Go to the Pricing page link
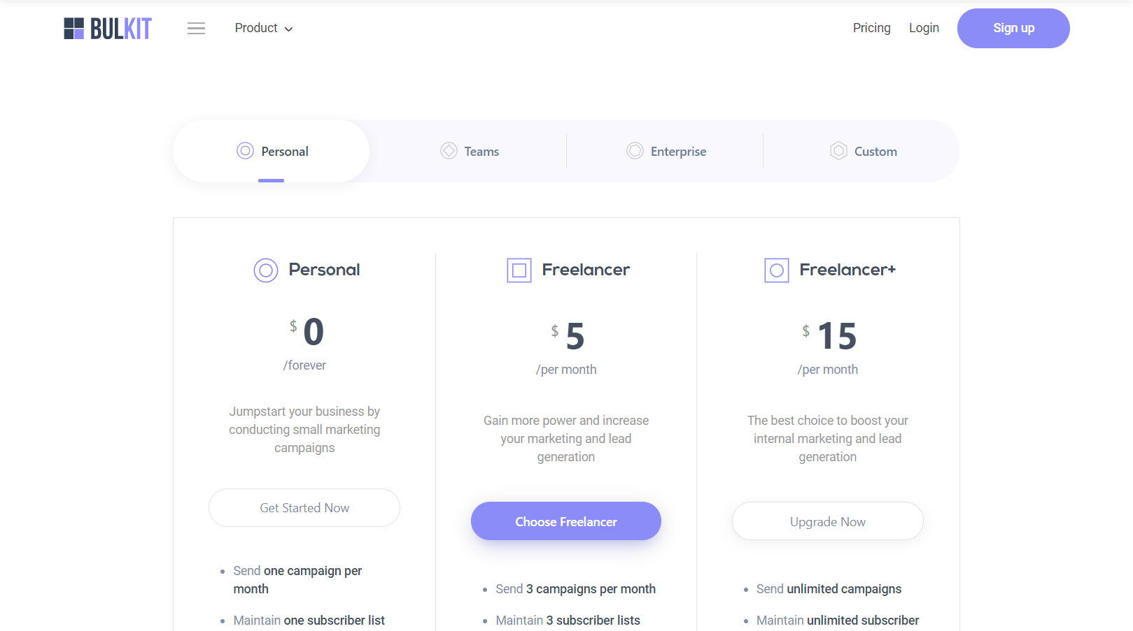This screenshot has height=631, width=1133. (871, 28)
